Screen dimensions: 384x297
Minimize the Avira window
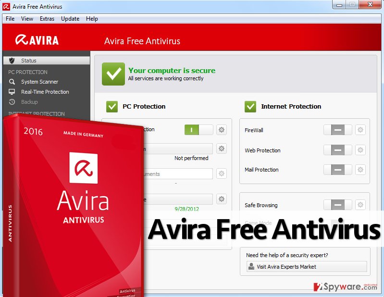(339, 5)
